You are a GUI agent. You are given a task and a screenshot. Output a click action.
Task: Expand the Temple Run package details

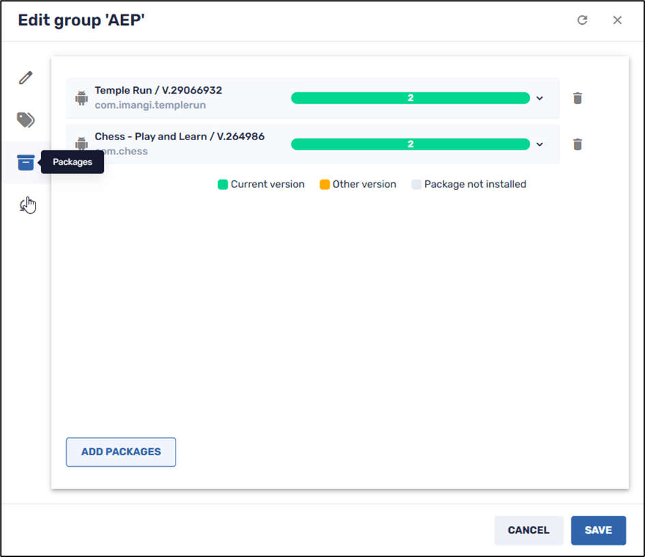pos(540,98)
